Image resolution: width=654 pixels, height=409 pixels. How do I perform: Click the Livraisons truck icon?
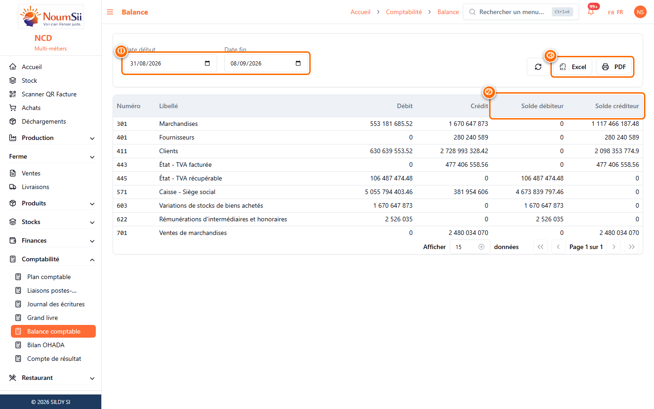coord(13,187)
